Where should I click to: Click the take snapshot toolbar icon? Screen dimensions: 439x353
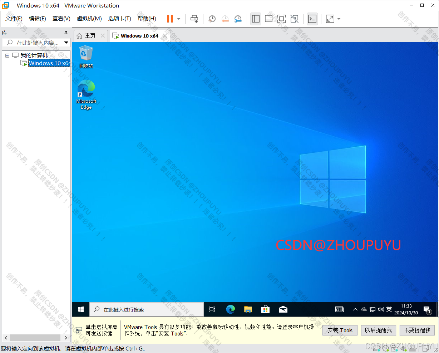(212, 19)
